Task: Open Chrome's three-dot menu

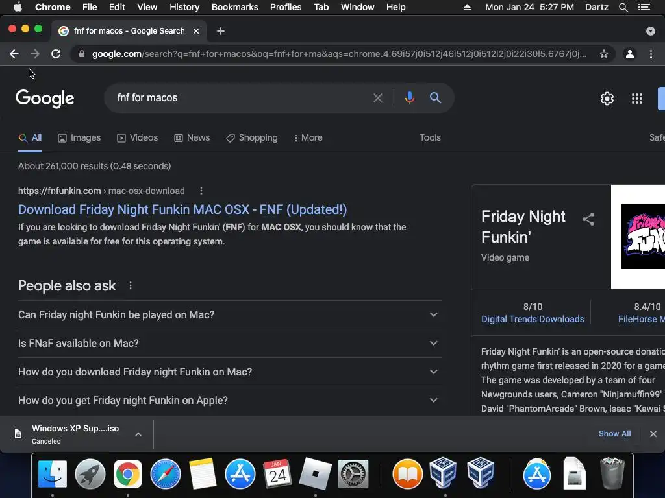Action: click(x=651, y=54)
